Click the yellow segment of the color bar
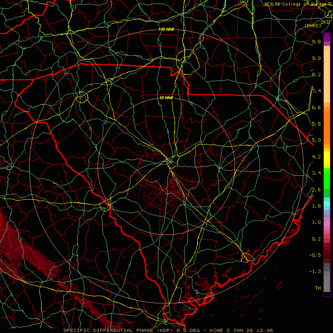 point(327,158)
